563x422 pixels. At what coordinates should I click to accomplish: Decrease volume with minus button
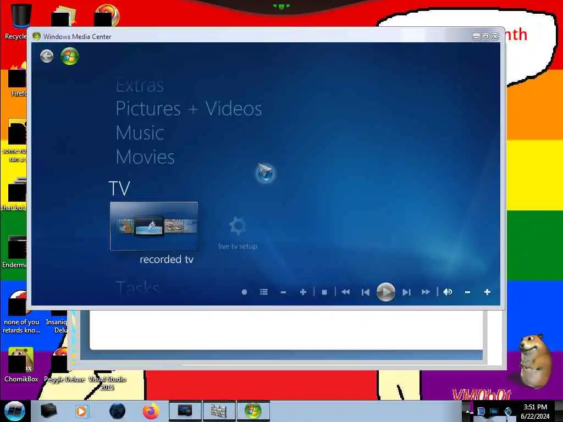pos(467,292)
